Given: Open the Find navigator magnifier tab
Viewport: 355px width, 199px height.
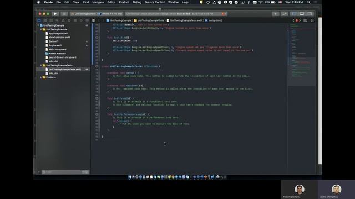Looking at the screenshot, I should pos(57,20).
